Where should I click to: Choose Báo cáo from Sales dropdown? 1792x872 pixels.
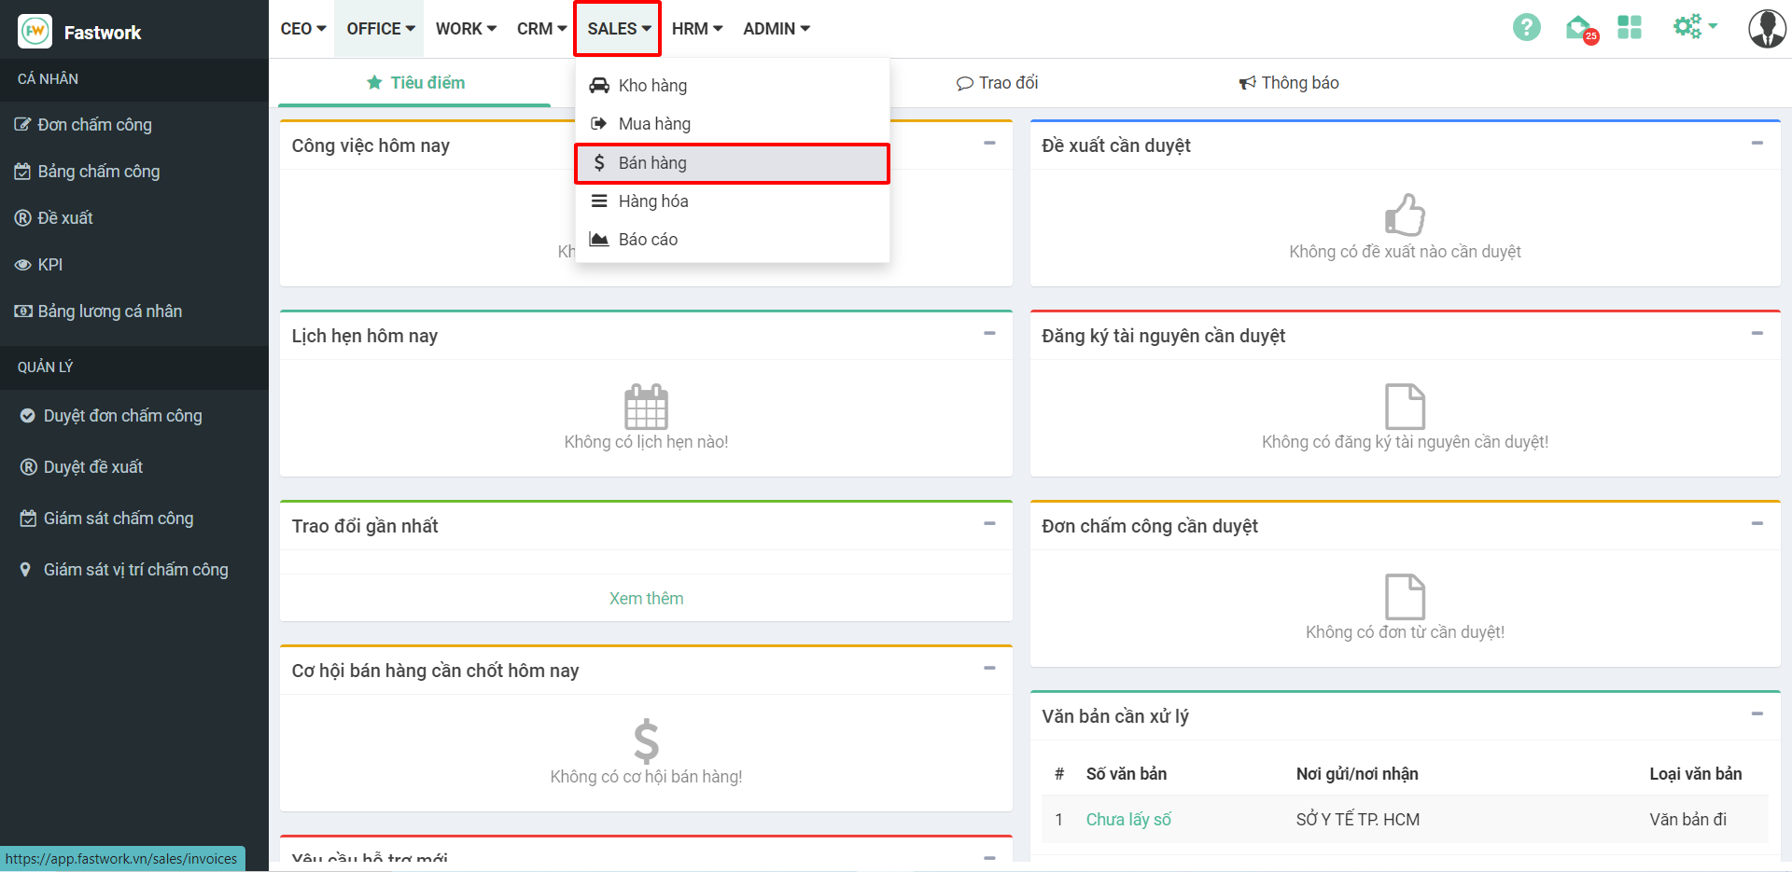click(647, 240)
